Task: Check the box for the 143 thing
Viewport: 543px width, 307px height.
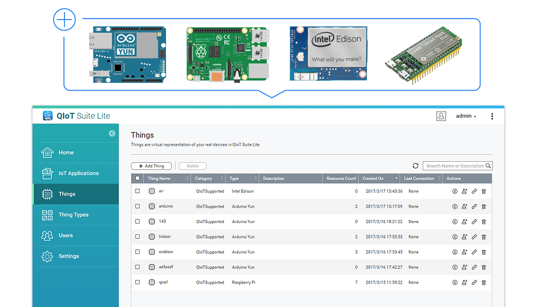Action: click(138, 221)
